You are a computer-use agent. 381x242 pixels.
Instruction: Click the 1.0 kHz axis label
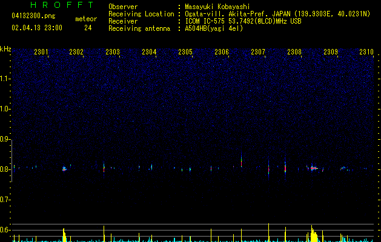(5, 109)
